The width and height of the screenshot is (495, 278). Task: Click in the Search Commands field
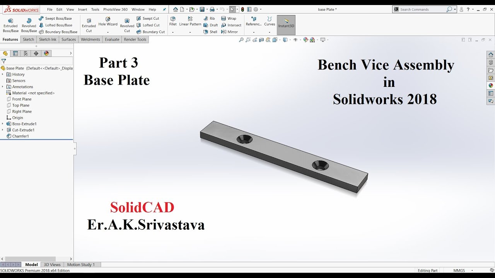[422, 9]
